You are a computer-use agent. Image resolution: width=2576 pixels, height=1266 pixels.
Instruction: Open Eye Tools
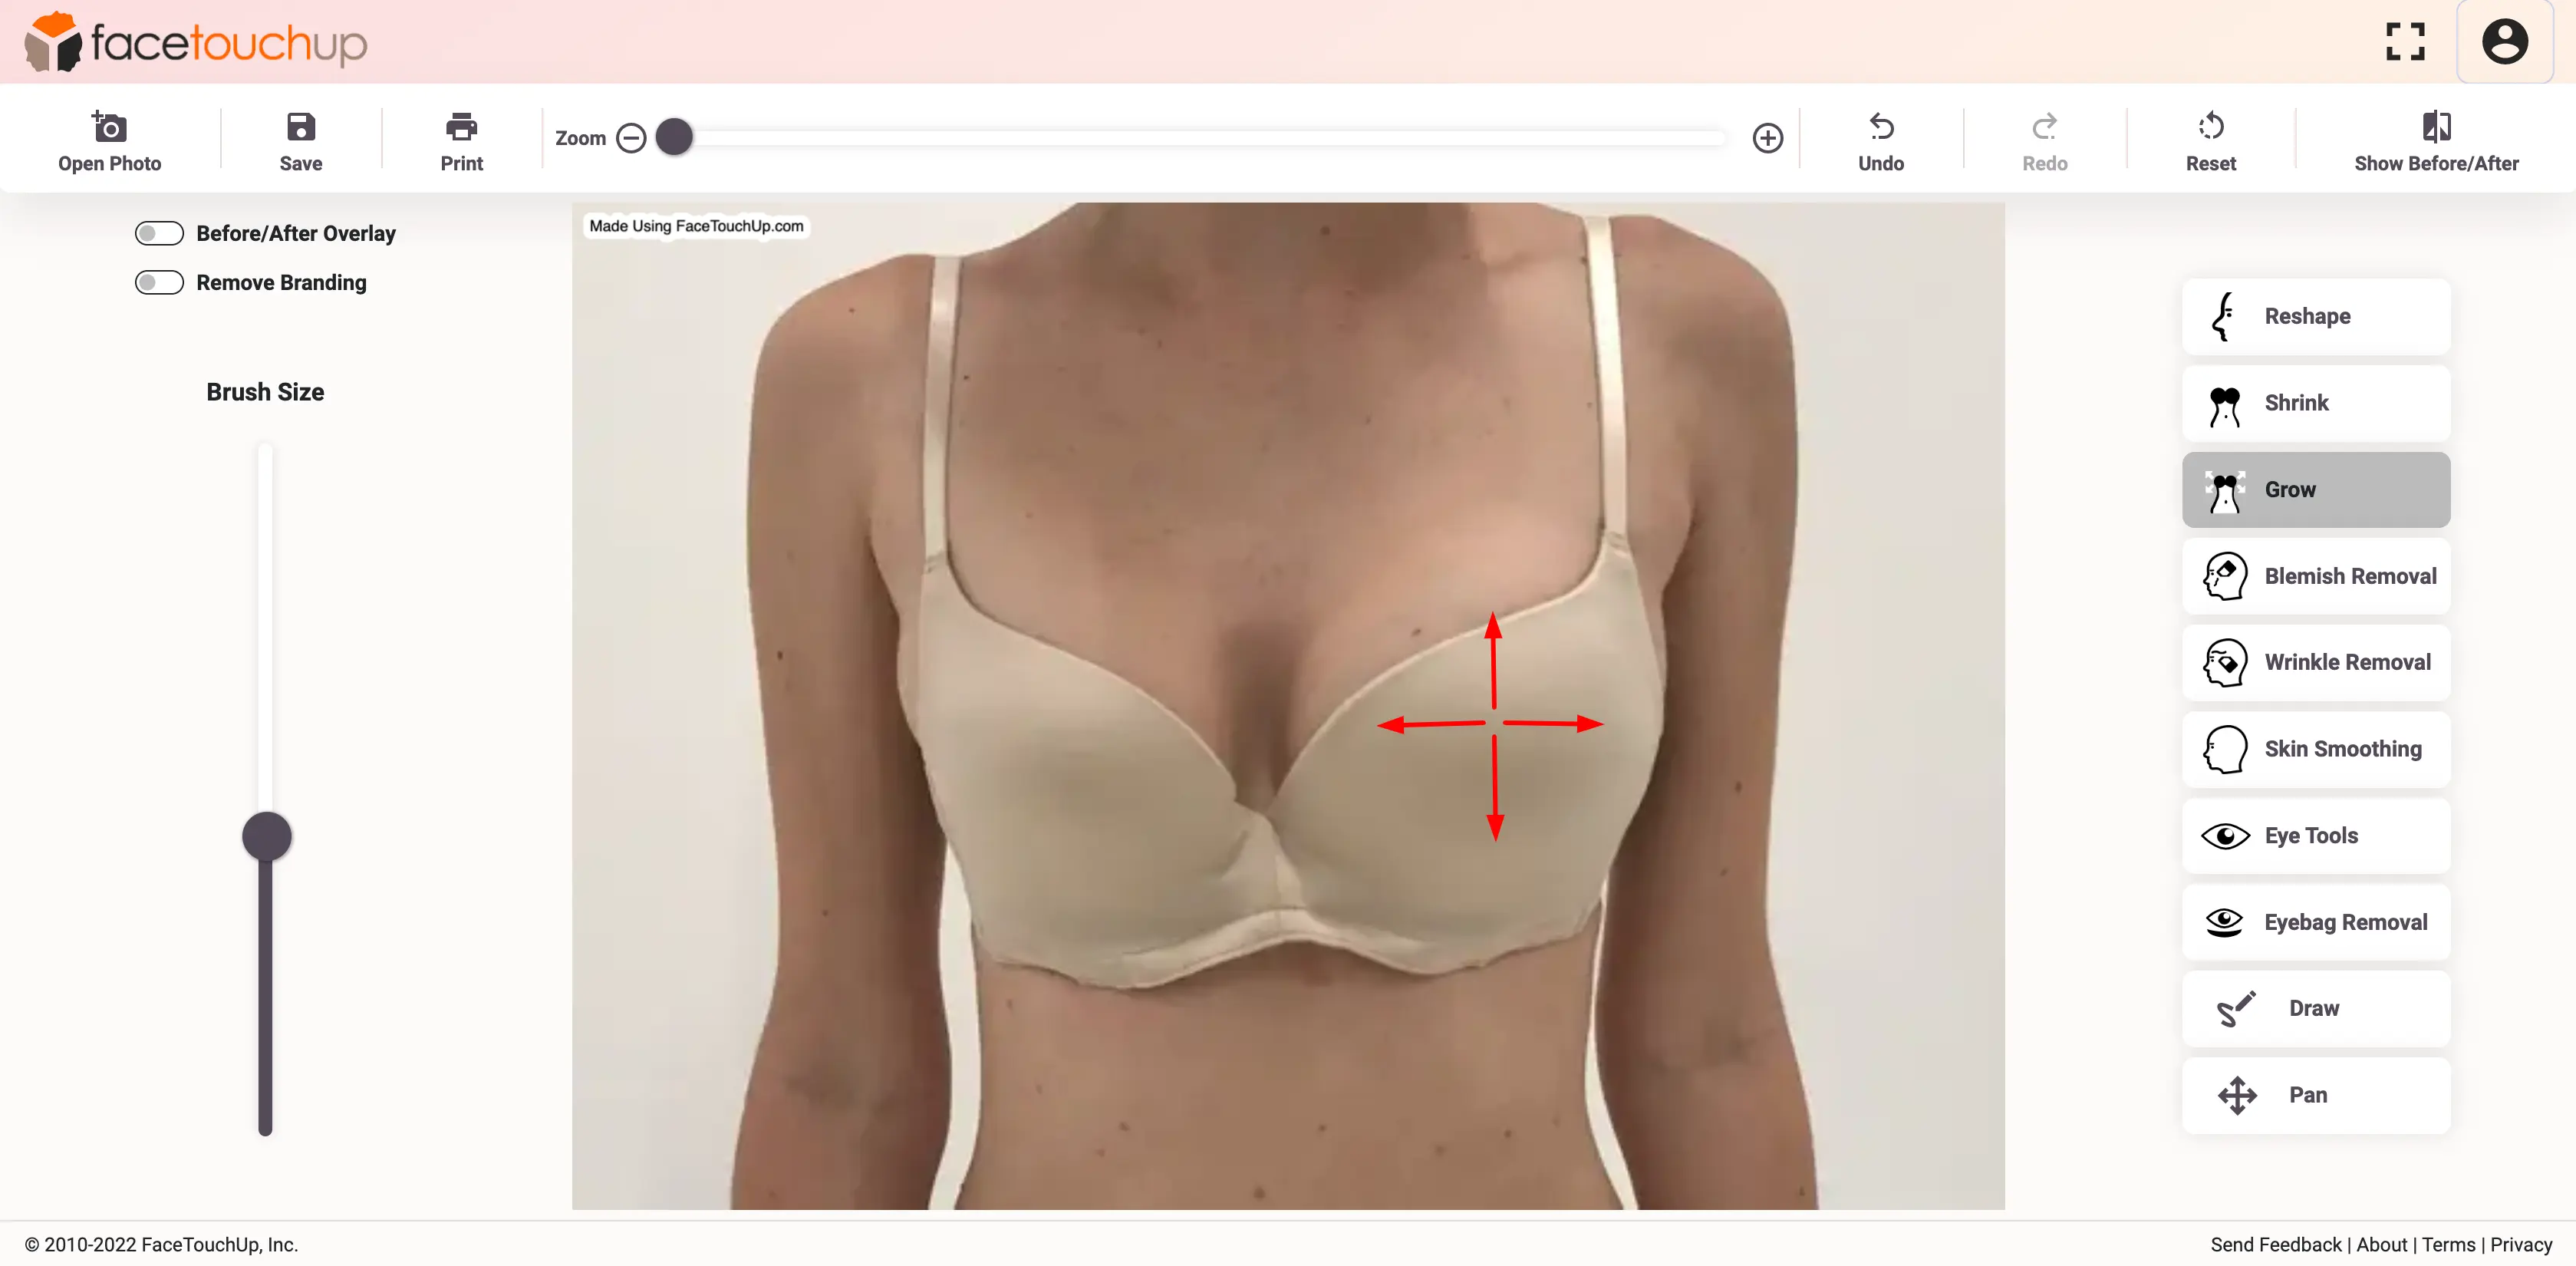(x=2316, y=835)
